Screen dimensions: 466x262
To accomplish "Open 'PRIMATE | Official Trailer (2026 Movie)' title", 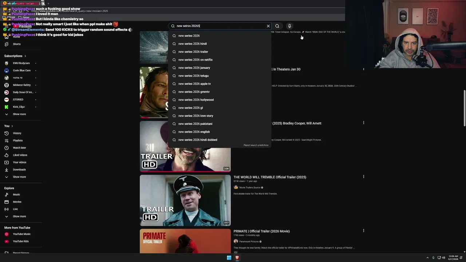I will pyautogui.click(x=262, y=231).
